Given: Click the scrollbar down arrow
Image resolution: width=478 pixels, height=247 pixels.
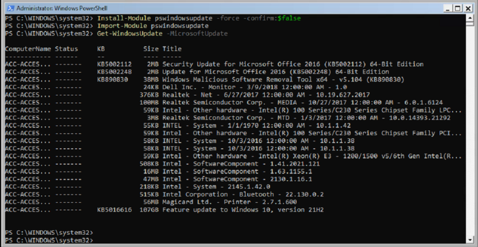Looking at the screenshot, I should click(x=470, y=240).
